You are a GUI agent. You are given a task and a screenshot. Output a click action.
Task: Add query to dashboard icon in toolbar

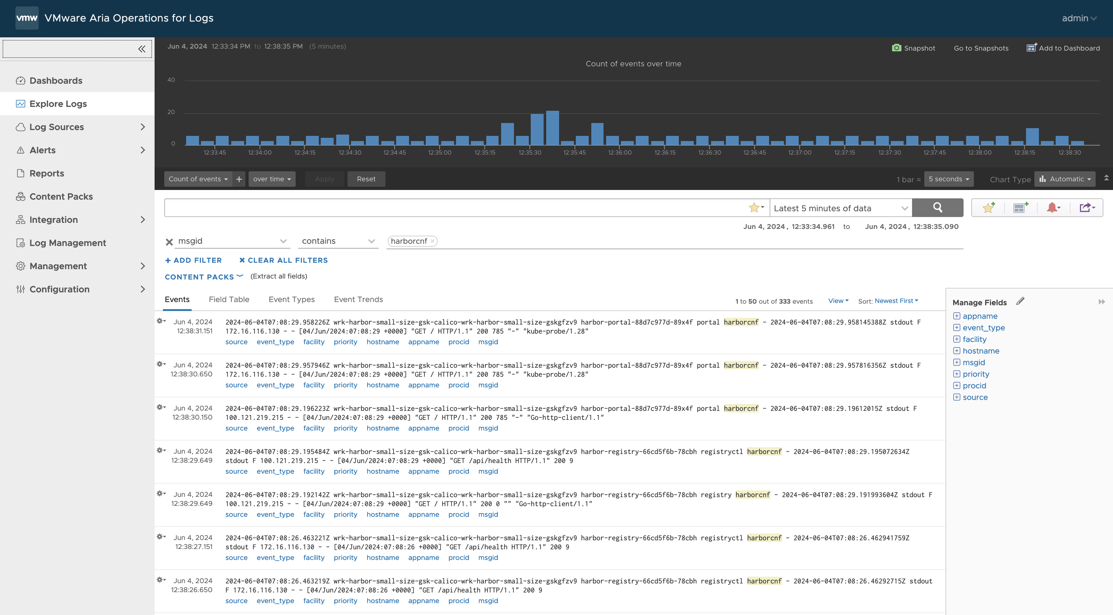point(1021,208)
